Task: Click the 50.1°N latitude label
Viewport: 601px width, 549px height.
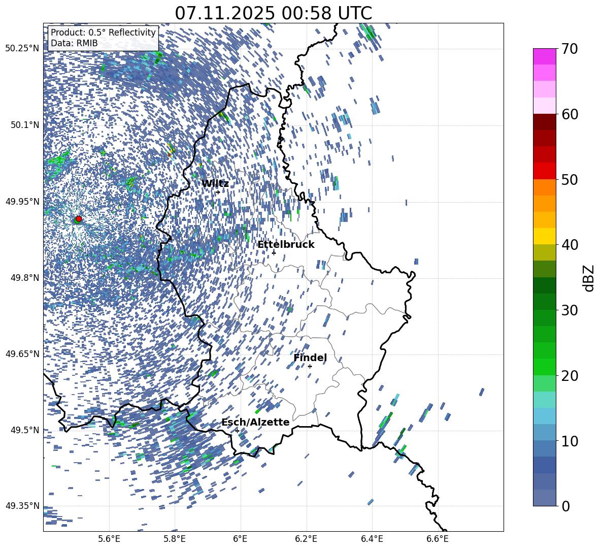Action: (x=24, y=125)
